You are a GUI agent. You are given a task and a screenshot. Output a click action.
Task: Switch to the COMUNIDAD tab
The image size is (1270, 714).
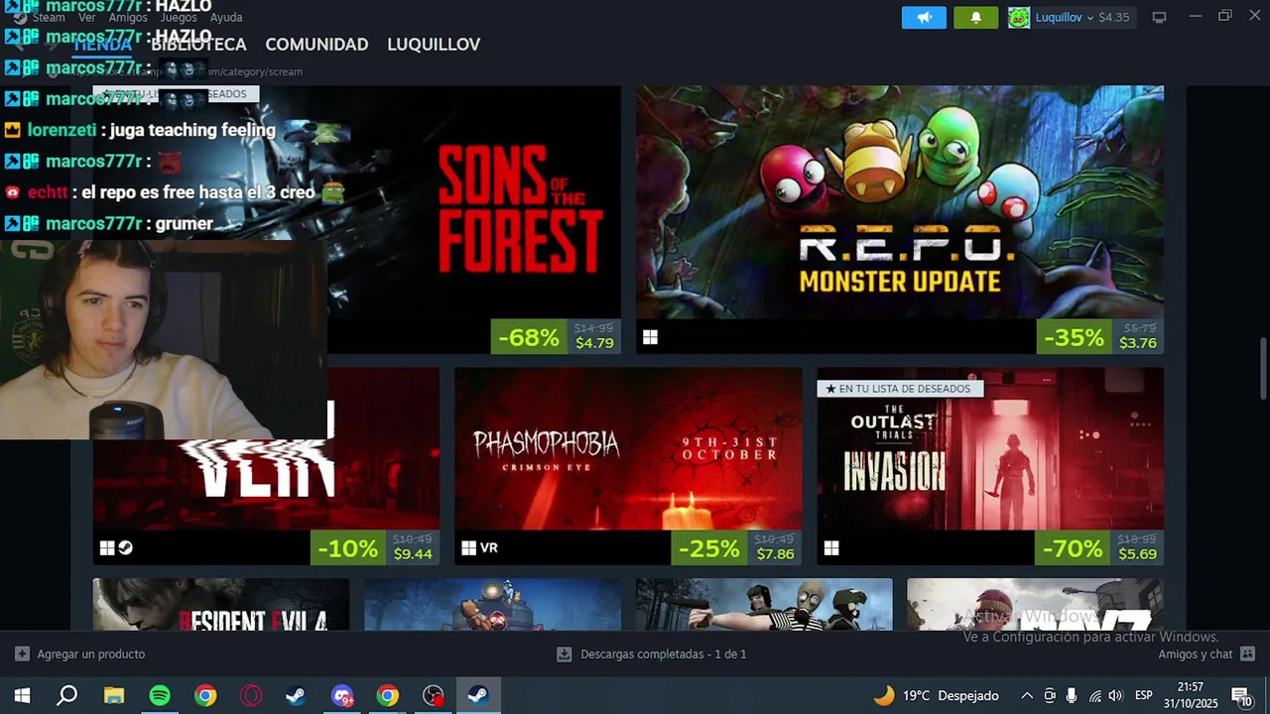click(x=317, y=45)
